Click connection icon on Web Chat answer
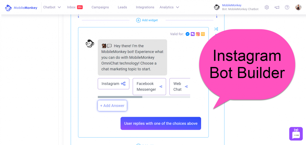Viewport: 306px width, 145px height. pos(186,87)
